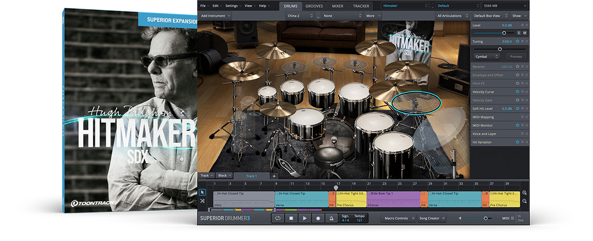Enable the Velocity Gate power button
Viewport: 593px width, 241px height.
pyautogui.click(x=517, y=100)
